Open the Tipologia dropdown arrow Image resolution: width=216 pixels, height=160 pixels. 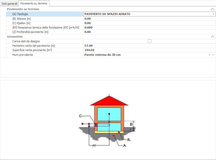(x=213, y=14)
